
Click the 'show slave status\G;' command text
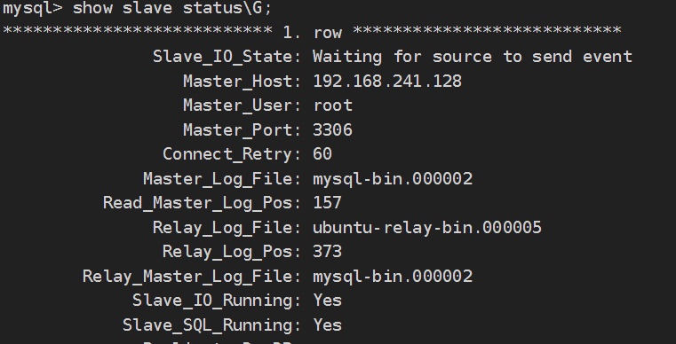click(x=172, y=8)
